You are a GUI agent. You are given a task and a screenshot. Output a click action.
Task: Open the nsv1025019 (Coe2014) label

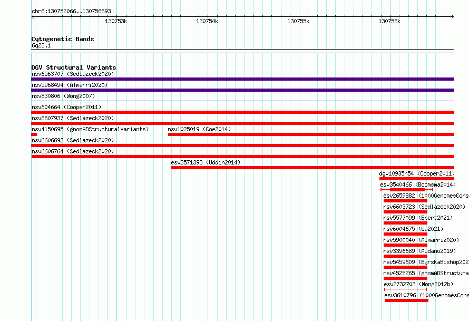click(x=199, y=129)
